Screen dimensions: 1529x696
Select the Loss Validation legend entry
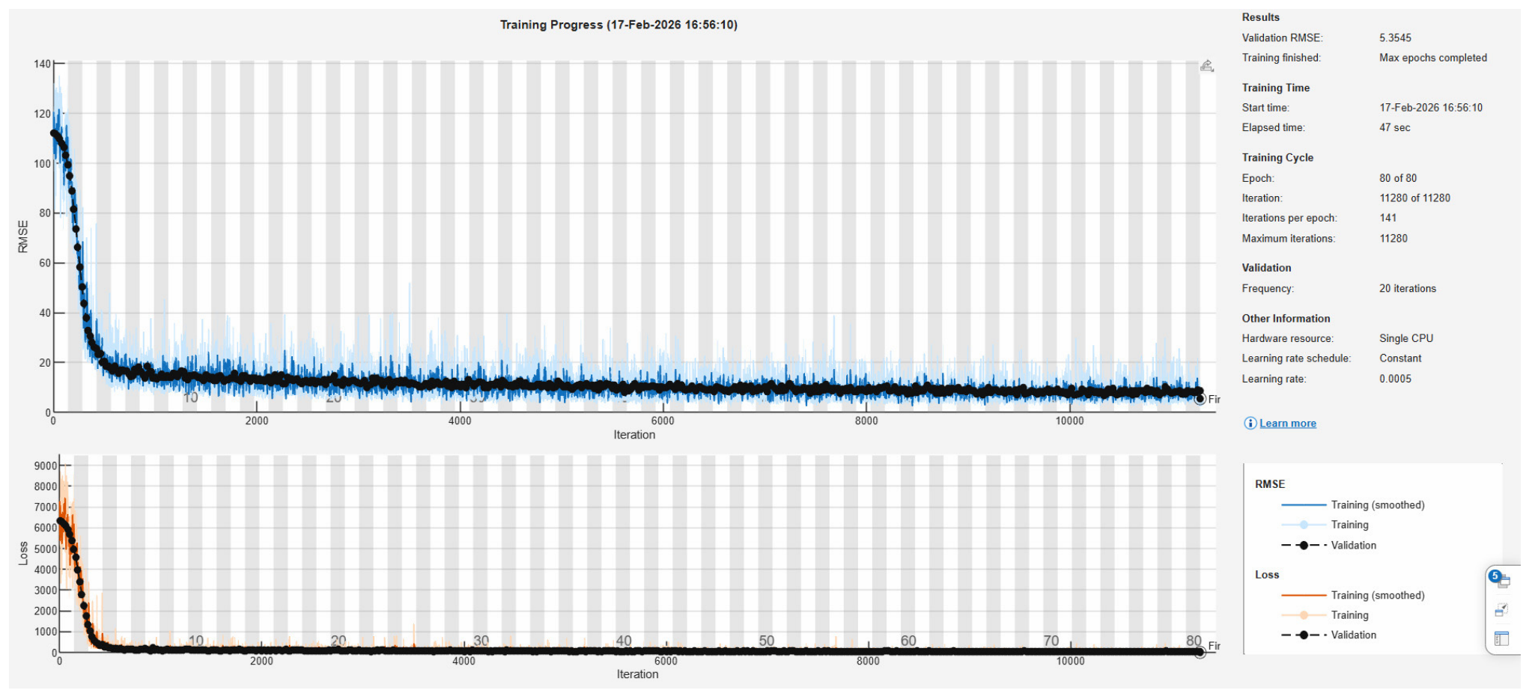click(1353, 635)
